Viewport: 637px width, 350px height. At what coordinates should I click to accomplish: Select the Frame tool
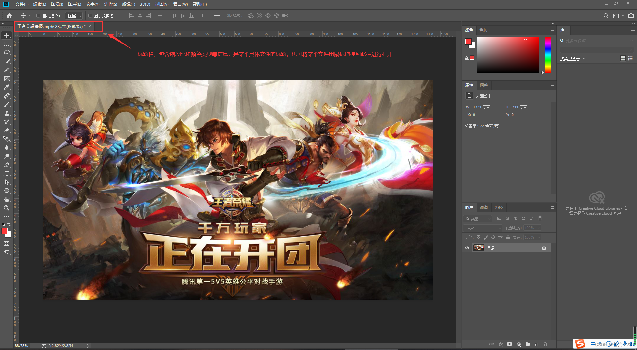pyautogui.click(x=7, y=78)
